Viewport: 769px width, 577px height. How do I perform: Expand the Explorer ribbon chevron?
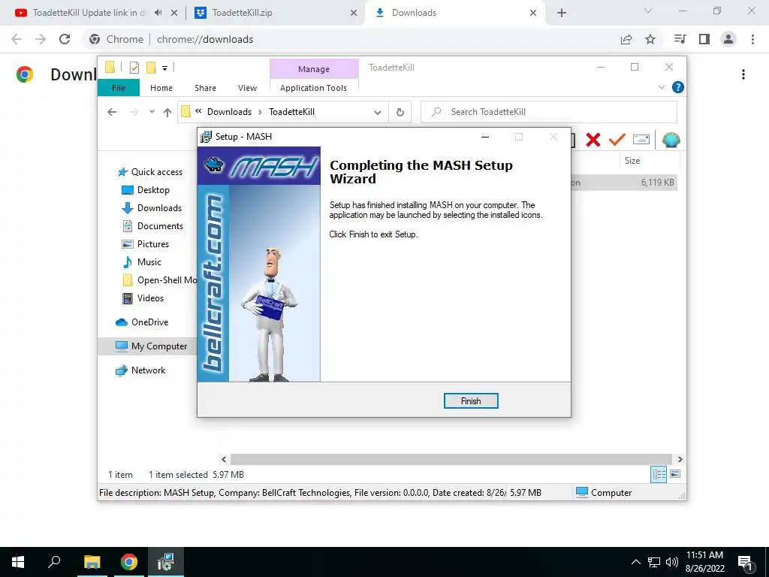[x=661, y=87]
